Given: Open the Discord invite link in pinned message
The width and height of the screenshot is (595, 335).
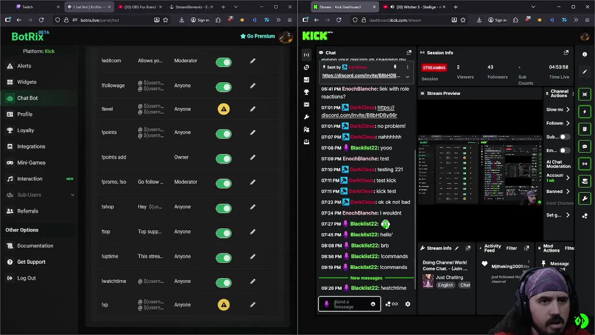Looking at the screenshot, I should tap(361, 76).
